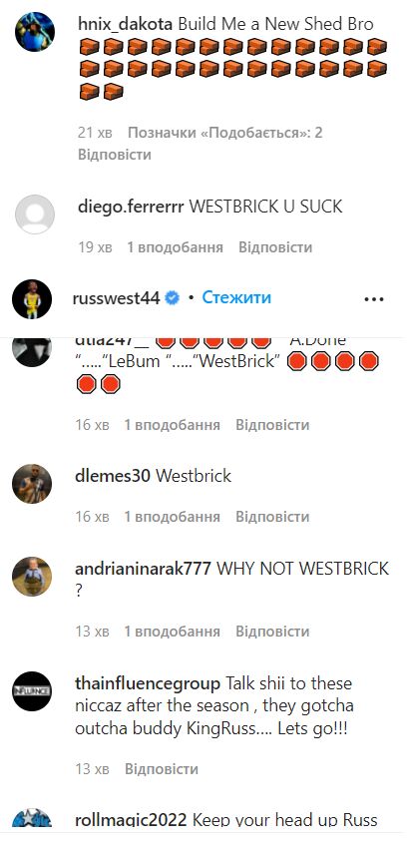Open dlemes30's profile avatar

[32, 484]
